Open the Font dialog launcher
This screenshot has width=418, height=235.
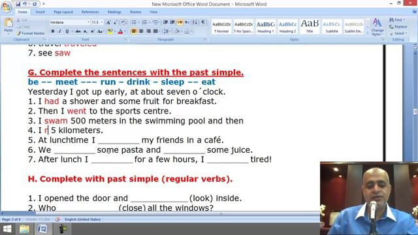(125, 39)
